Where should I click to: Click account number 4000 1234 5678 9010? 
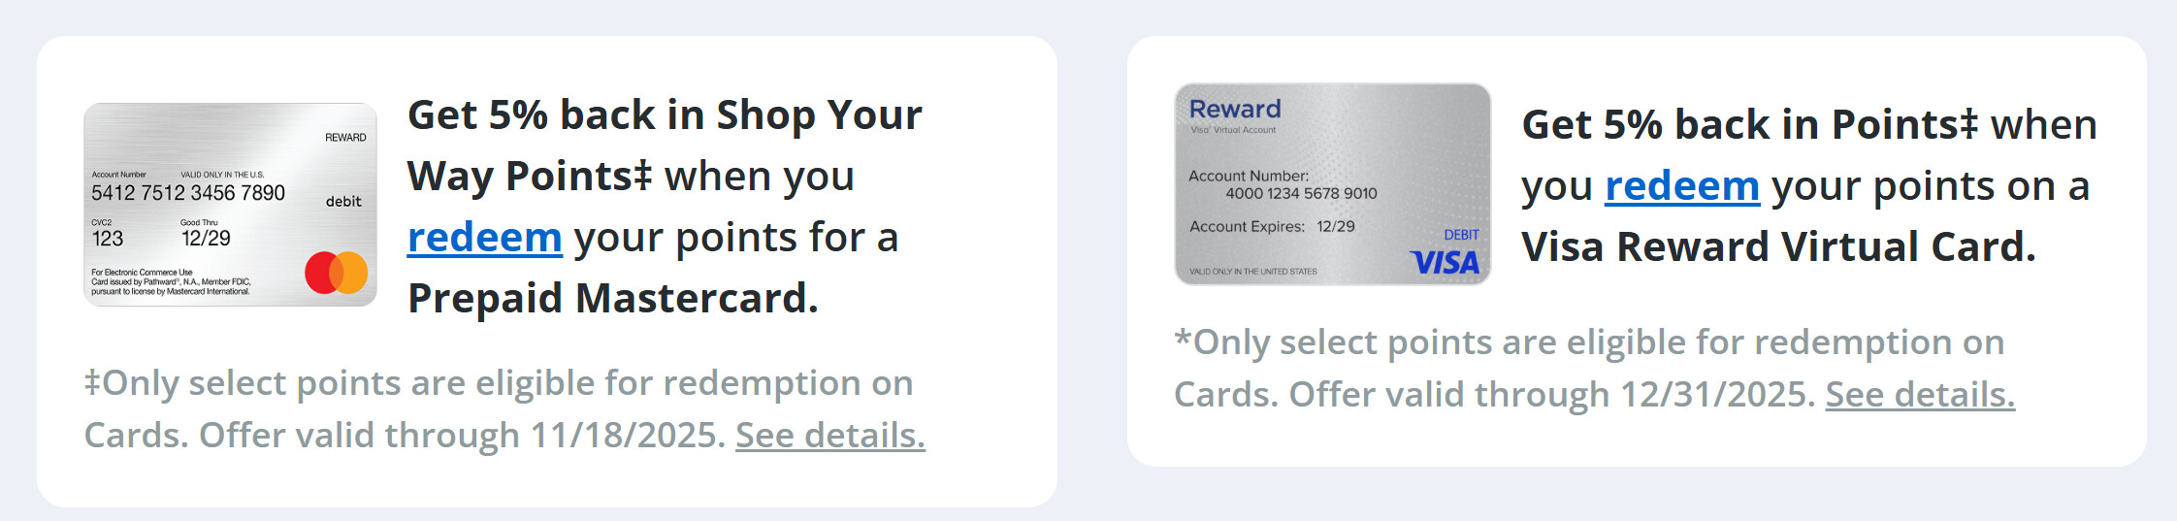coord(1301,194)
